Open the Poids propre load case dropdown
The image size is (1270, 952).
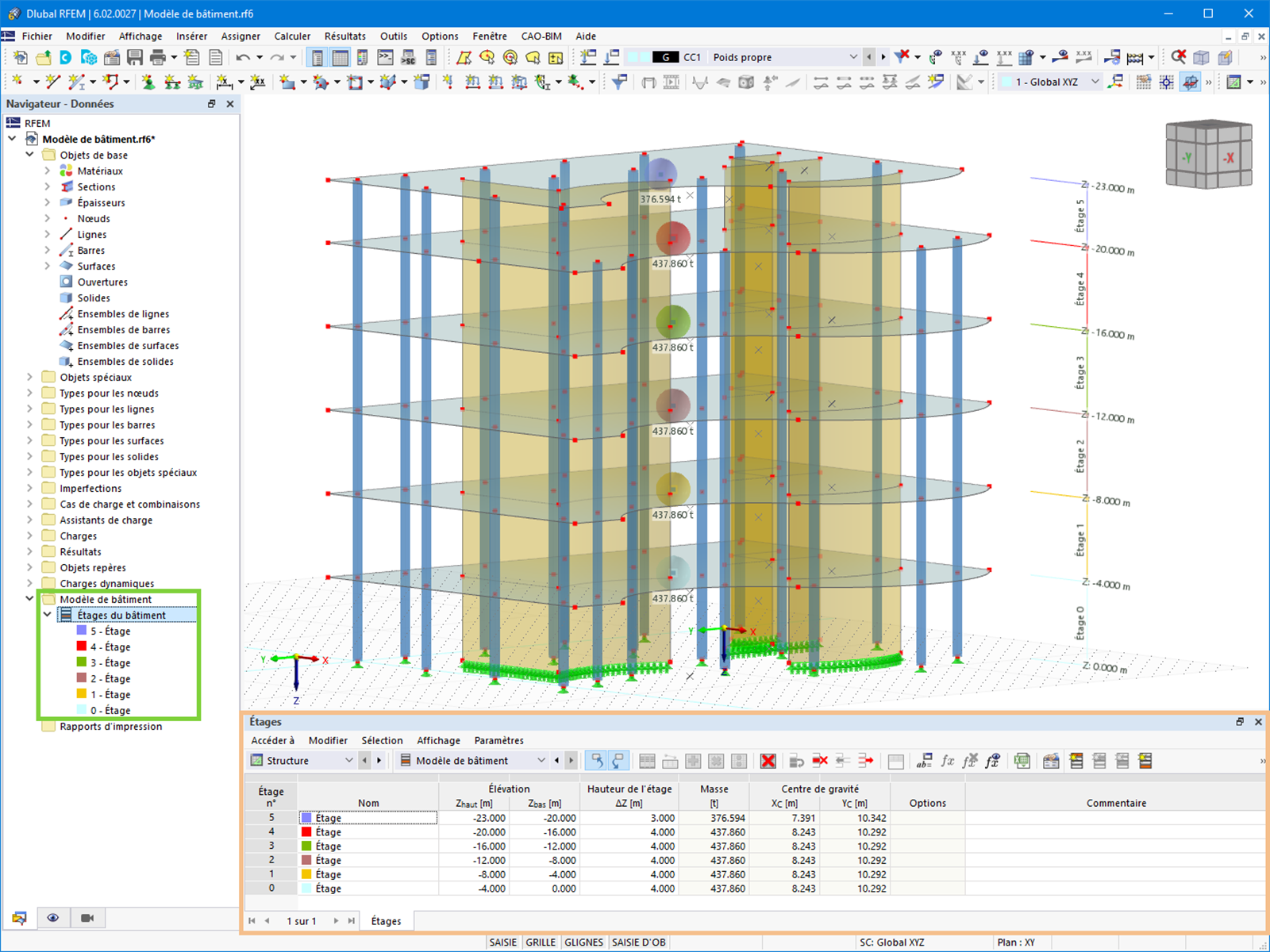click(x=854, y=56)
